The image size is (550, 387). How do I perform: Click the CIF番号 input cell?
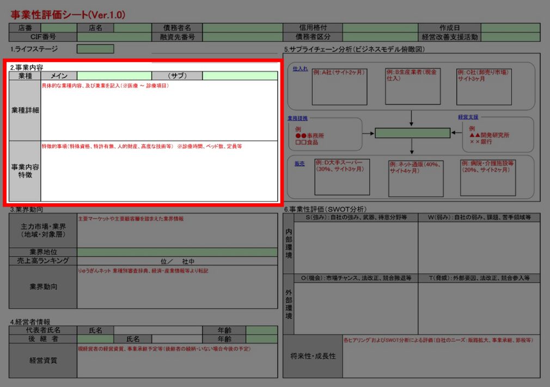(114, 37)
